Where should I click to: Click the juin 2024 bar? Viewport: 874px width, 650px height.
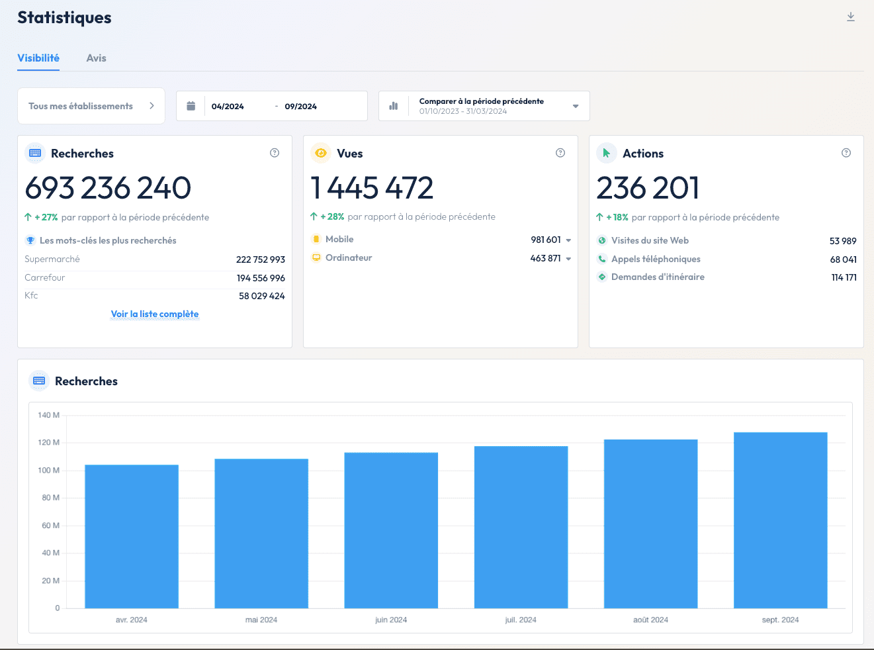(391, 530)
